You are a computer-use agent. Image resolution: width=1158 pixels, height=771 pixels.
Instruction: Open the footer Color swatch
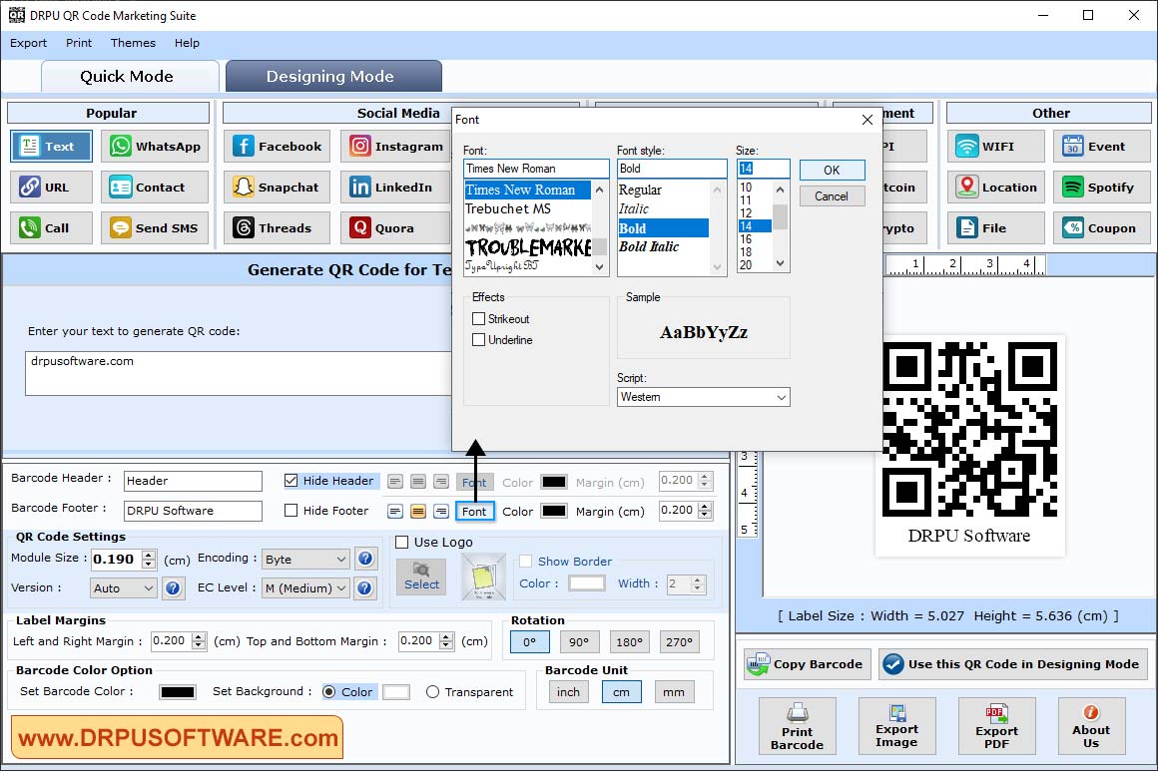coord(554,511)
